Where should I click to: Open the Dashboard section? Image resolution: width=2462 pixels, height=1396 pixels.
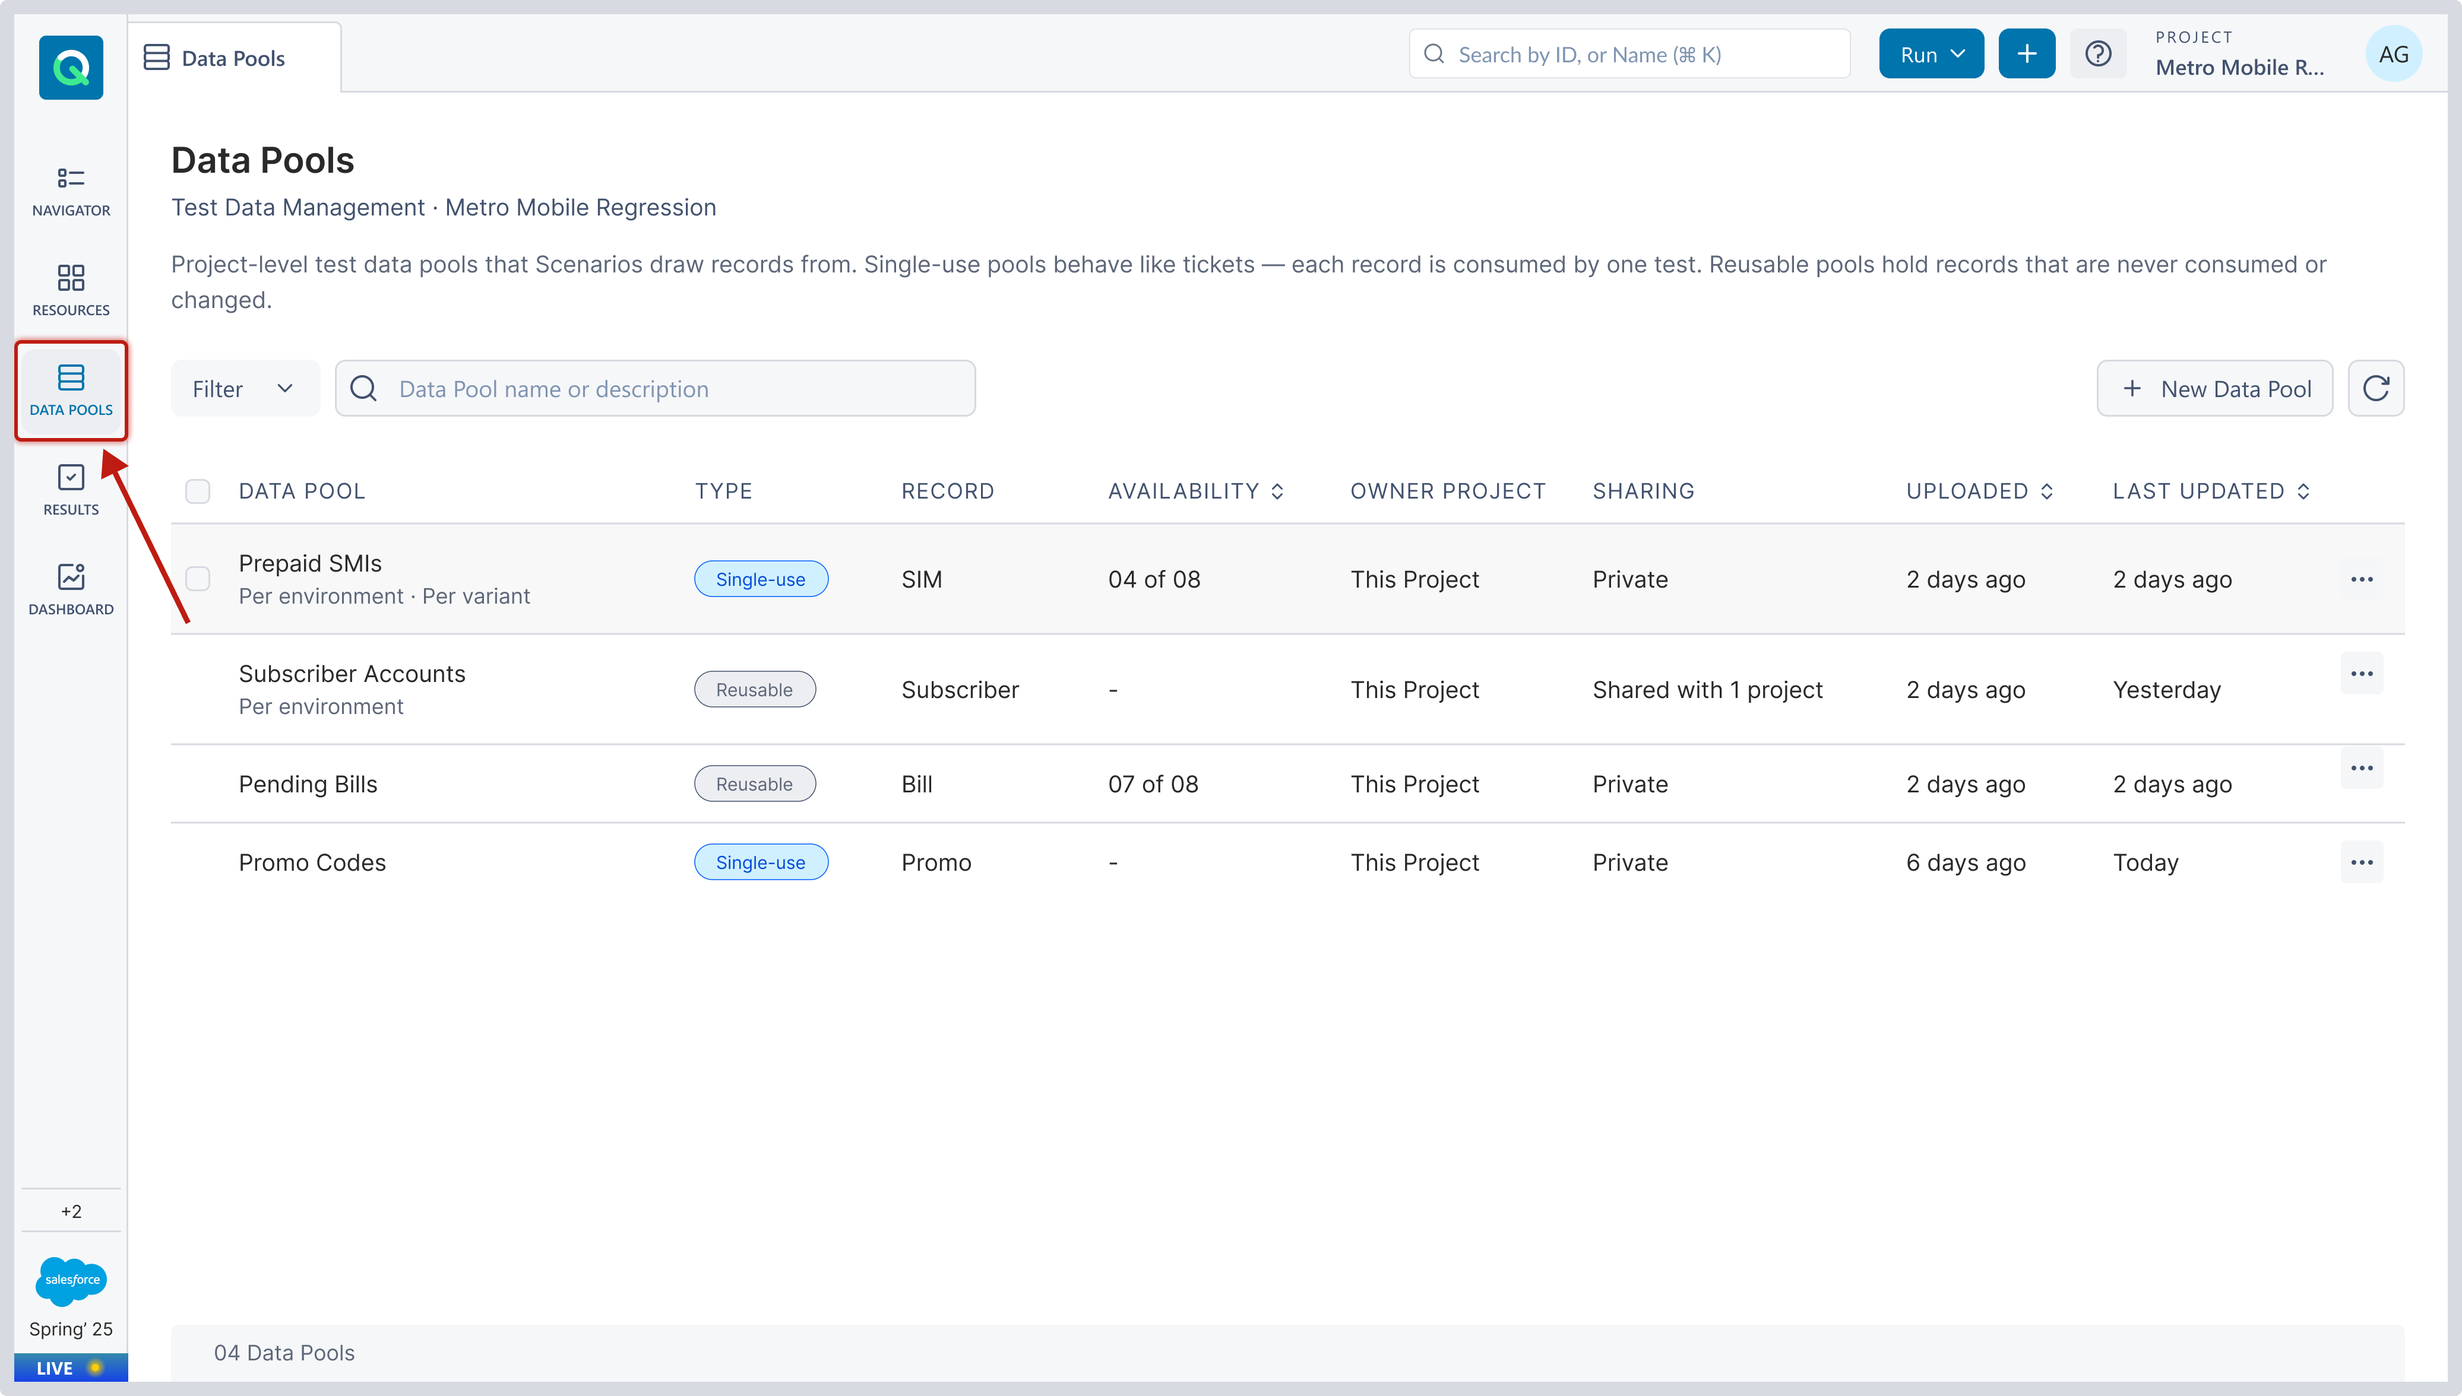click(71, 589)
